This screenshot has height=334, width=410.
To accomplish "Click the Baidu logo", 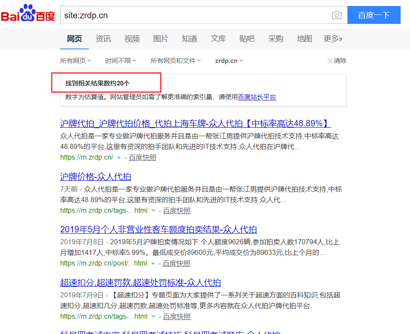I will [28, 13].
